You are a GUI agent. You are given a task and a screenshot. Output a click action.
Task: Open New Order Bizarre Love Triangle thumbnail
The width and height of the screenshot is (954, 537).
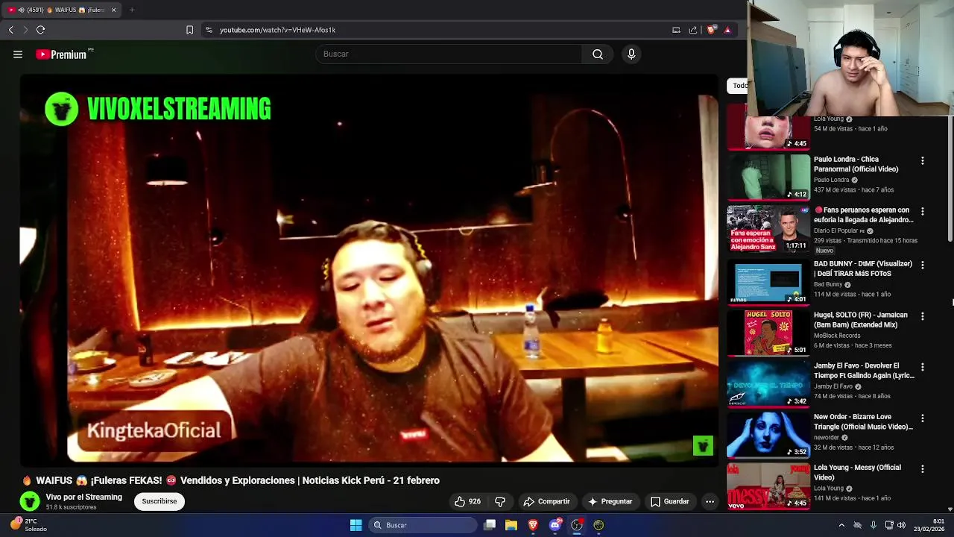(768, 434)
